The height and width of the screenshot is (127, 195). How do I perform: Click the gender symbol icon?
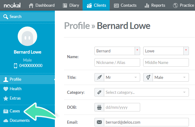[148, 77]
